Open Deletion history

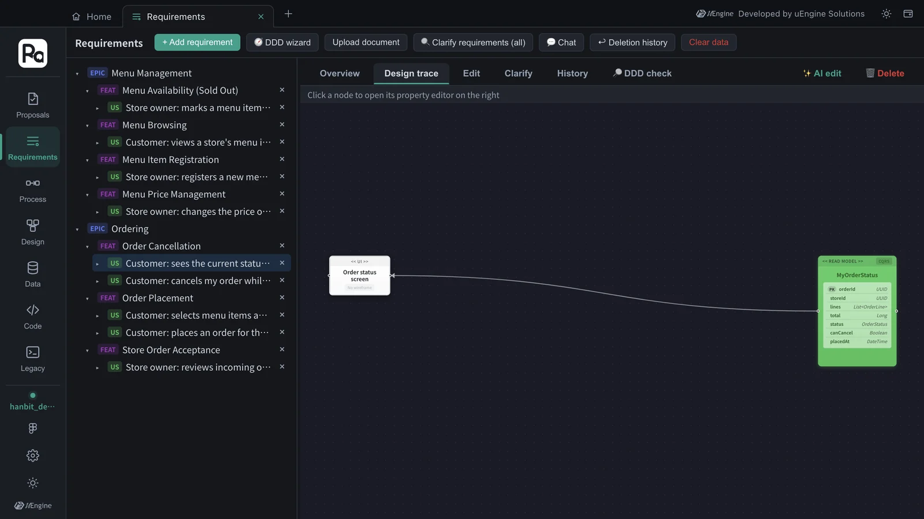pyautogui.click(x=632, y=42)
